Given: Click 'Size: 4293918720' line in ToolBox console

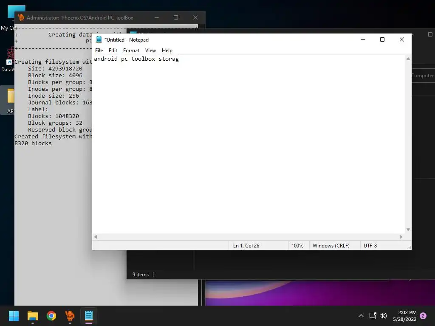Looking at the screenshot, I should [55, 68].
